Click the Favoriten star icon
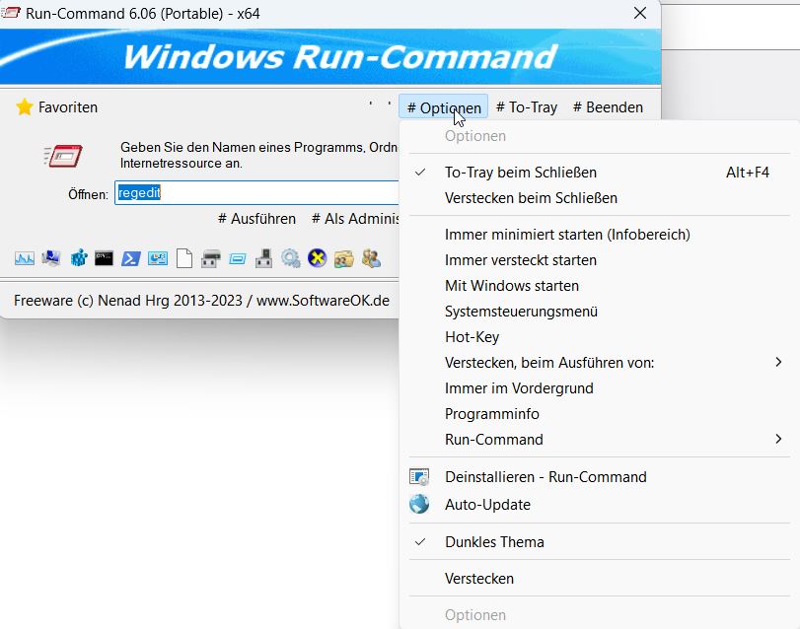This screenshot has width=800, height=629. click(25, 107)
